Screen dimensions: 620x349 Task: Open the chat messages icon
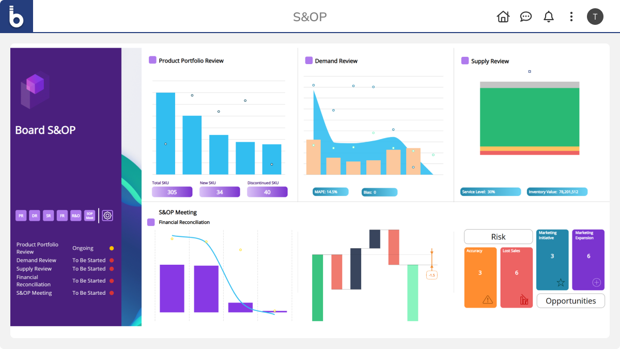pos(525,17)
